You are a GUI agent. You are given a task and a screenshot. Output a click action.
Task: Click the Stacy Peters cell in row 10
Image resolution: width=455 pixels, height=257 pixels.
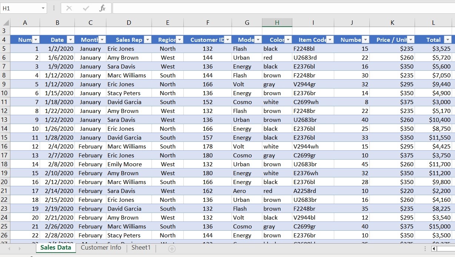[x=129, y=93]
